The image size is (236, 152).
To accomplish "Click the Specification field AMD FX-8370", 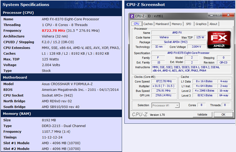I will 191,53.
